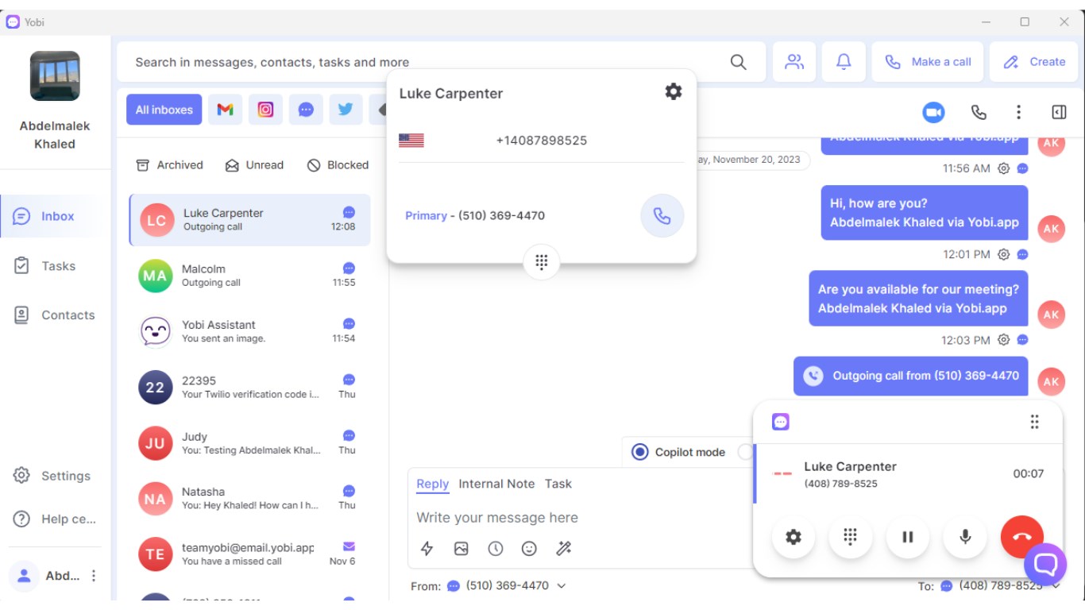
Task: Show Unread conversations
Action: point(254,165)
